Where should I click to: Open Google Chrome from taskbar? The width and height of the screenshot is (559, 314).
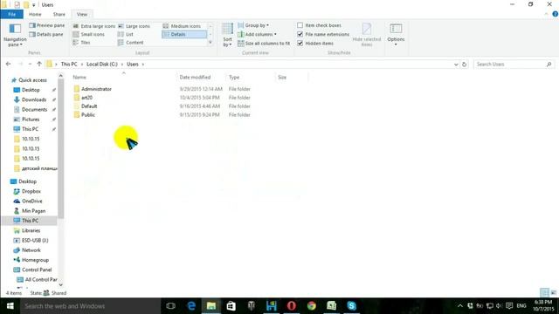[312, 306]
